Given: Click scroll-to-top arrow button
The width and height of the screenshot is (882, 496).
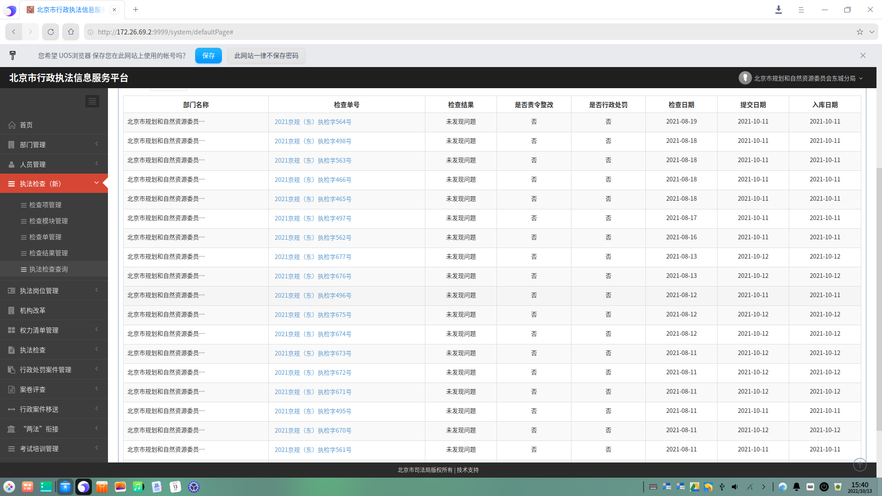Looking at the screenshot, I should [x=860, y=465].
